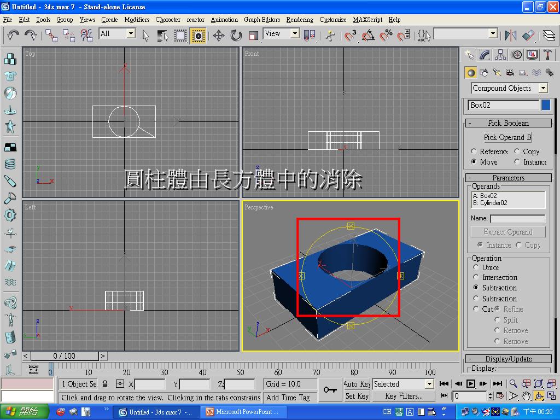Open the Create menu
560x420 pixels.
point(109,20)
